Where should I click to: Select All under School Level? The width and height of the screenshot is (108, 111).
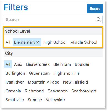8,42
